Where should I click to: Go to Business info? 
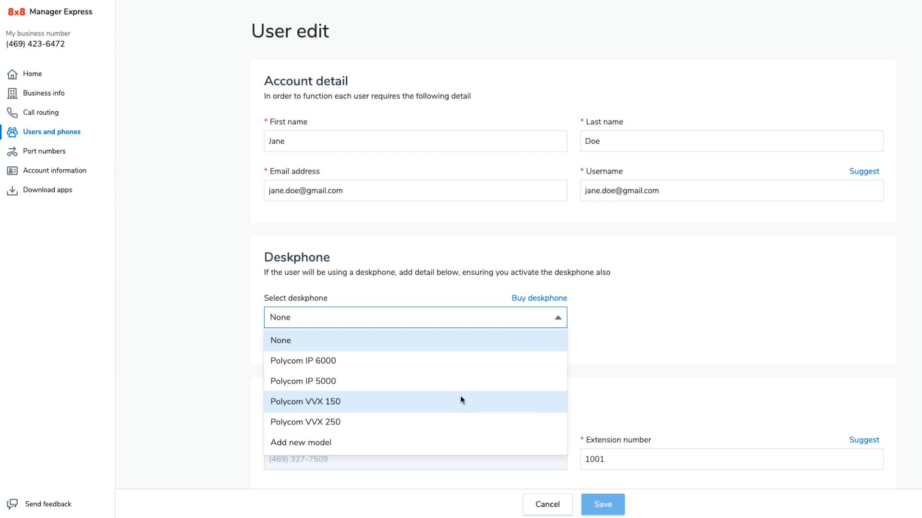[44, 93]
